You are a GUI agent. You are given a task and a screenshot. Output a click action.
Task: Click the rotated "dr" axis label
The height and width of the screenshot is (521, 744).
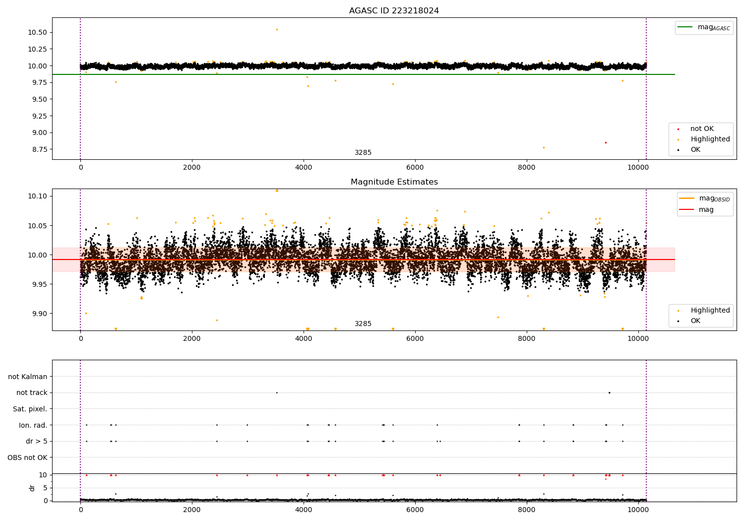point(32,488)
